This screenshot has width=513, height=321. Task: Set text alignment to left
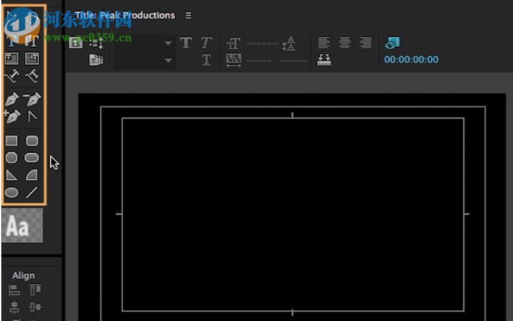[324, 43]
